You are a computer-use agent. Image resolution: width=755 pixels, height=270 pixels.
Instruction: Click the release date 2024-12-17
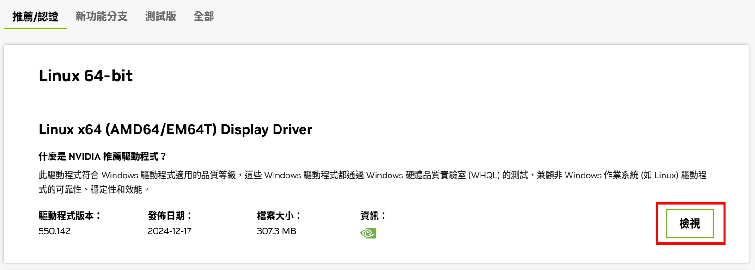pos(170,231)
